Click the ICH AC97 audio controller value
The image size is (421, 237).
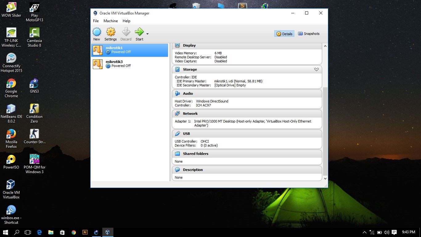click(x=203, y=105)
